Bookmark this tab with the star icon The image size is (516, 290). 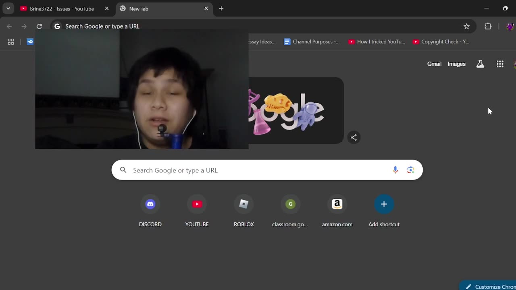point(466,26)
